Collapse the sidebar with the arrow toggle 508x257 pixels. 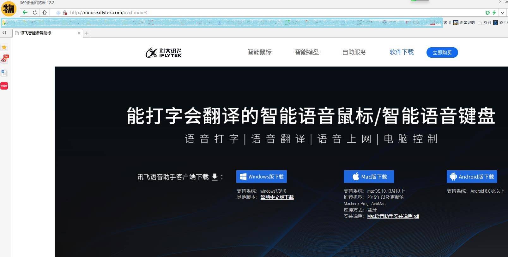[x=4, y=33]
